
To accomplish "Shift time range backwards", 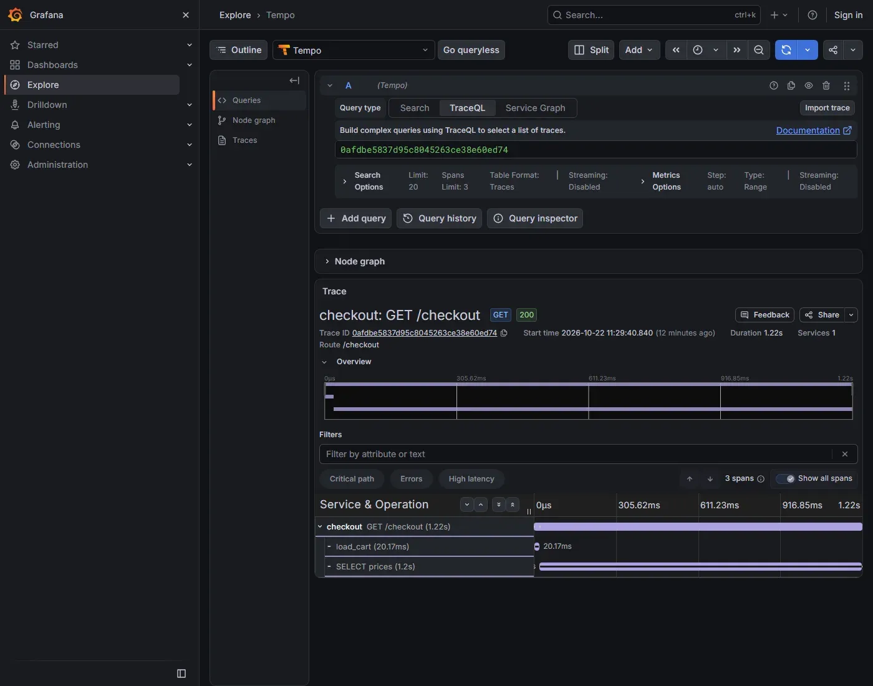I will coord(676,50).
